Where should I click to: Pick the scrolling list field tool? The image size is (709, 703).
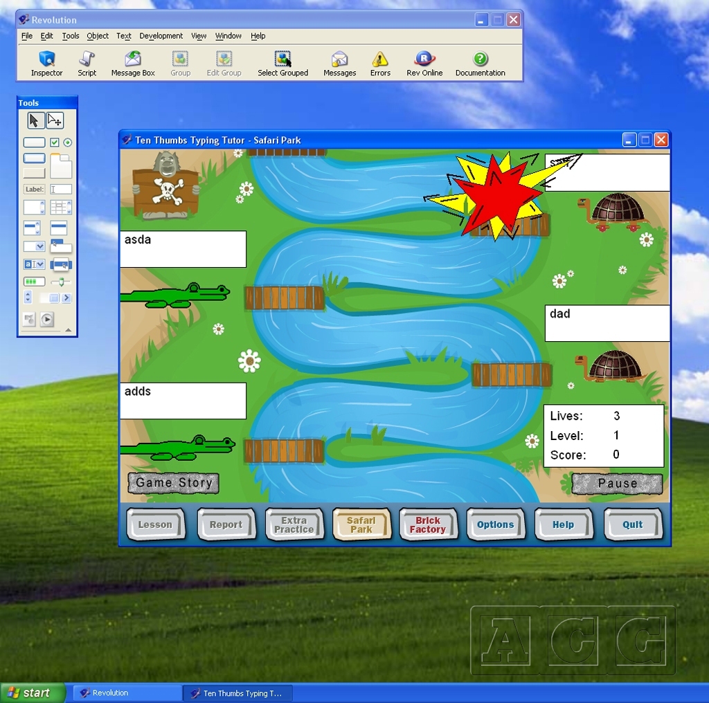coord(32,228)
